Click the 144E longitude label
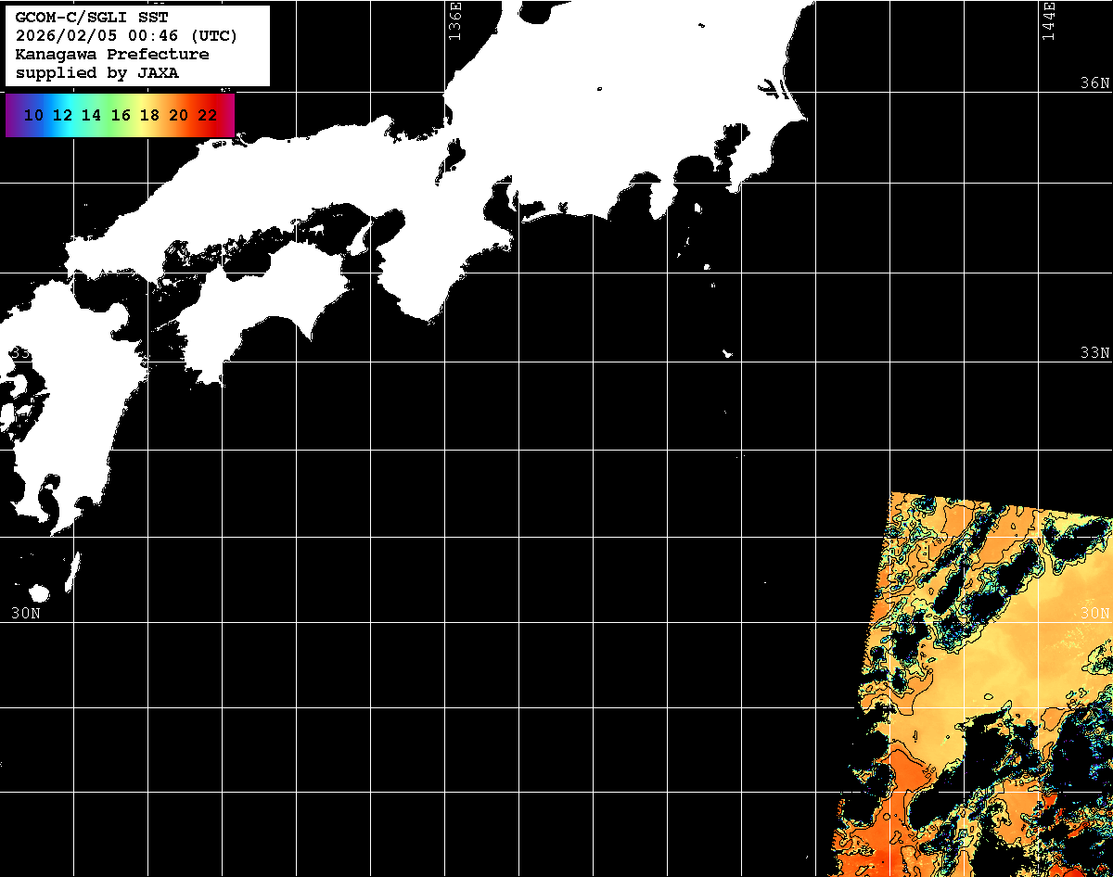This screenshot has height=877, width=1113. point(1048,20)
